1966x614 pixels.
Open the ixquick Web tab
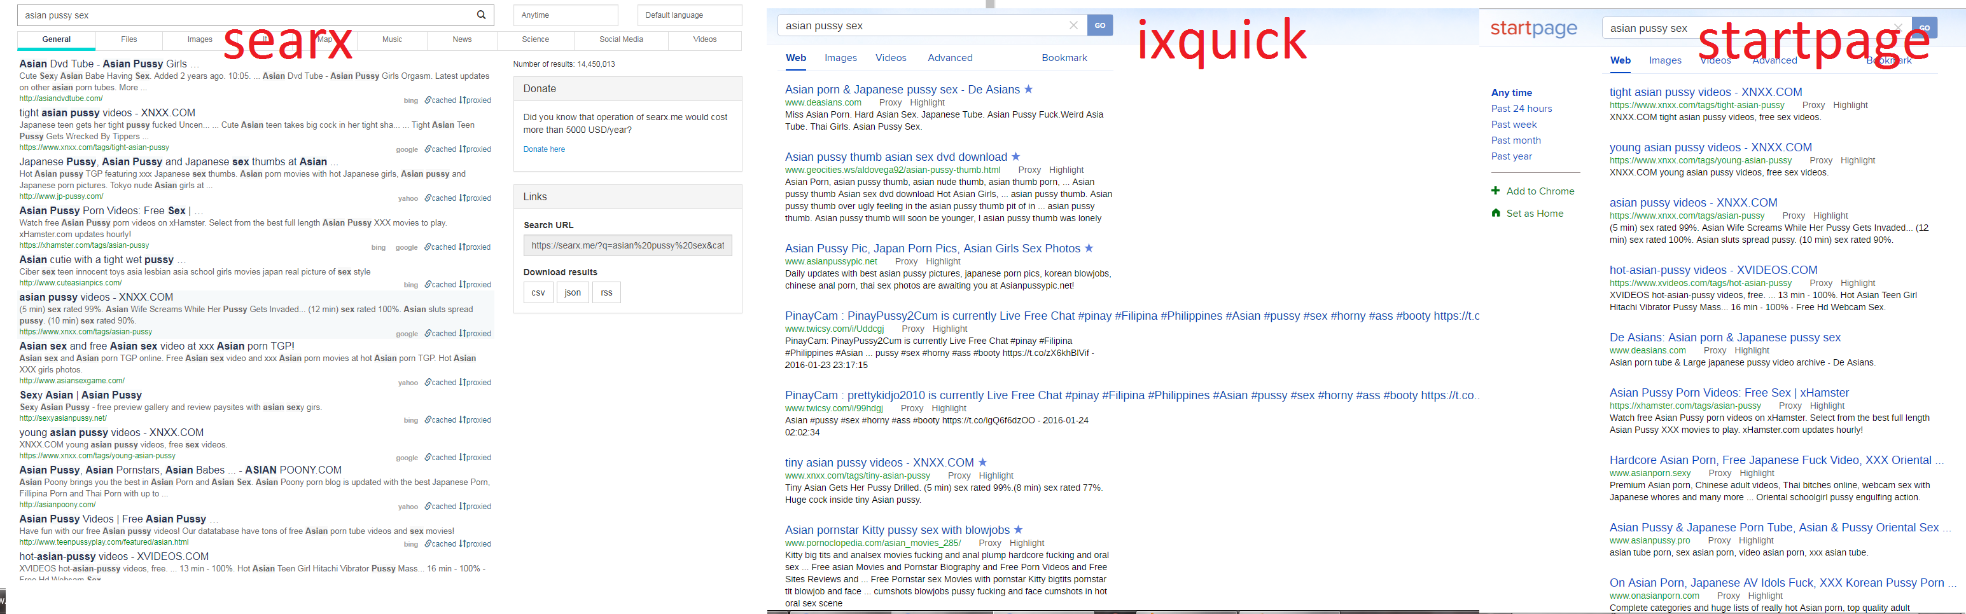(796, 58)
